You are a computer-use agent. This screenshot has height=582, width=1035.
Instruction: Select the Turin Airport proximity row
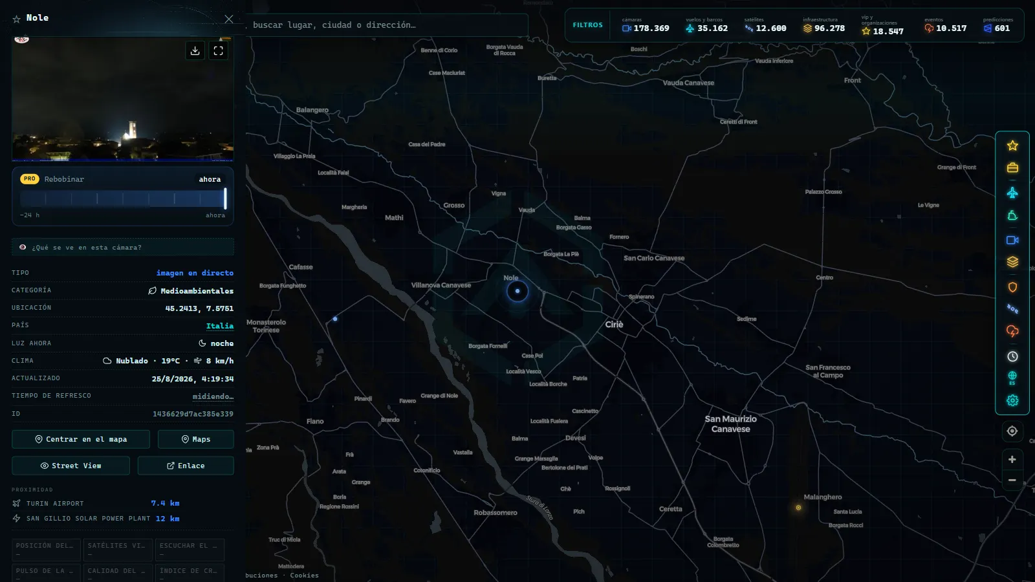point(96,503)
